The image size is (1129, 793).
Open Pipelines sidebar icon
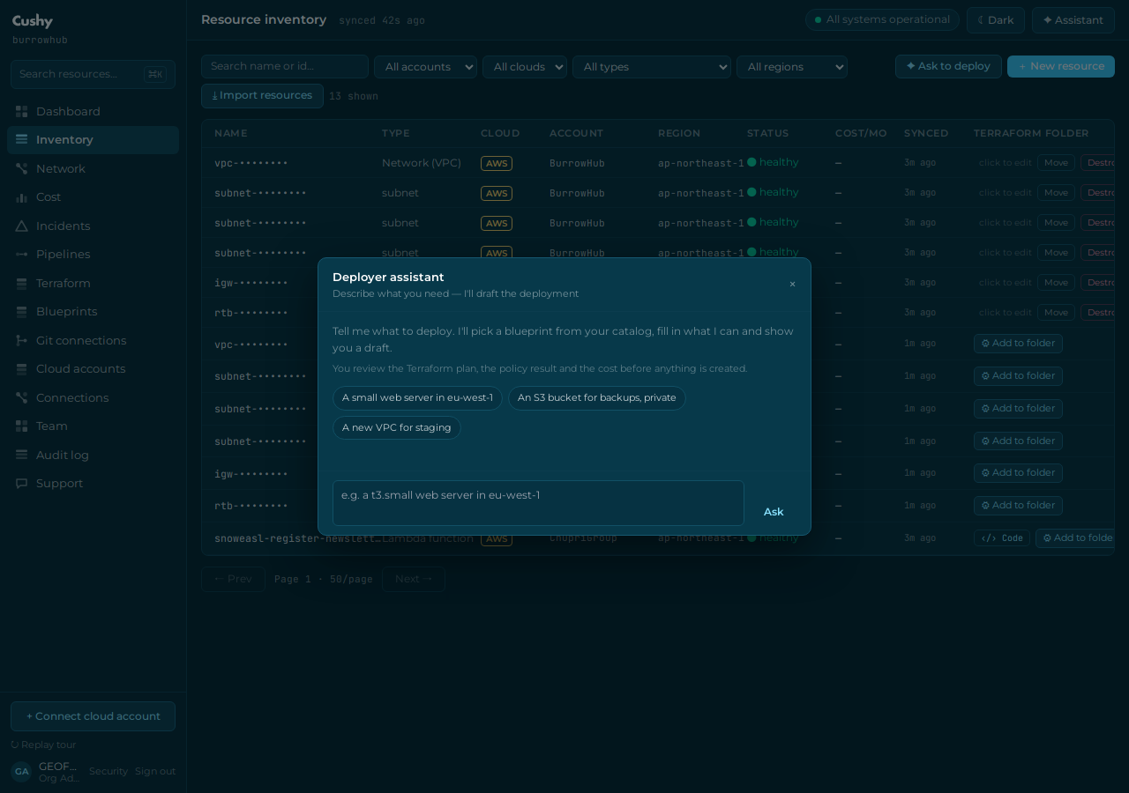(21, 255)
